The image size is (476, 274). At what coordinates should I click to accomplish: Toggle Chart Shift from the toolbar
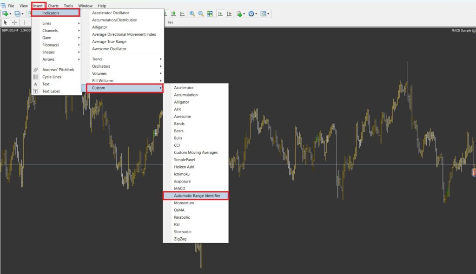click(229, 14)
